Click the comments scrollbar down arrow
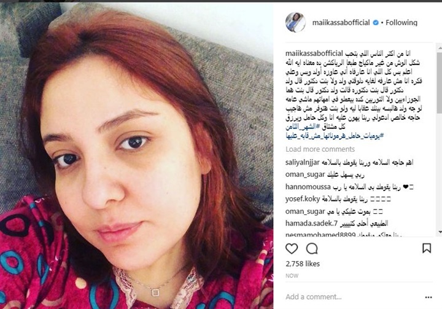 tap(440, 233)
